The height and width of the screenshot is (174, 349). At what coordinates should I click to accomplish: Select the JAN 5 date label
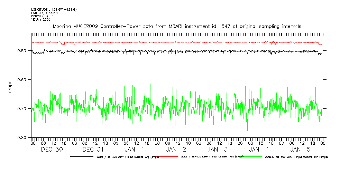tap(301, 149)
